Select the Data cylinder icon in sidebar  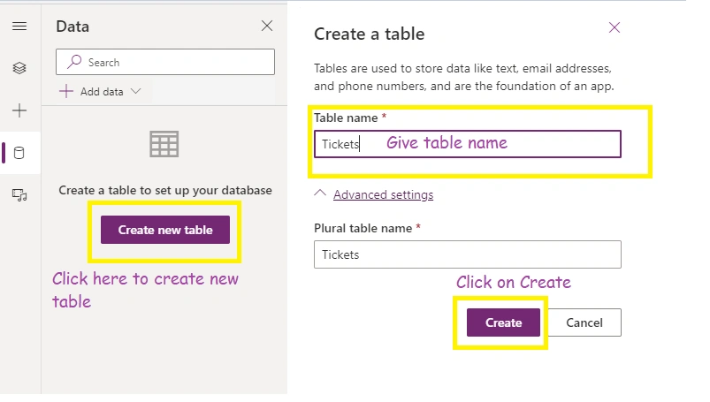click(19, 153)
